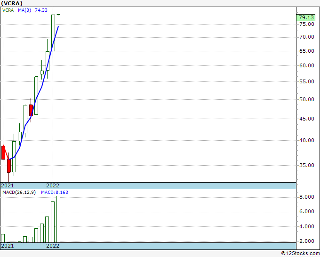Open the 12Stocks.com credit link
Screen dimensions: 320x257
[300, 254]
